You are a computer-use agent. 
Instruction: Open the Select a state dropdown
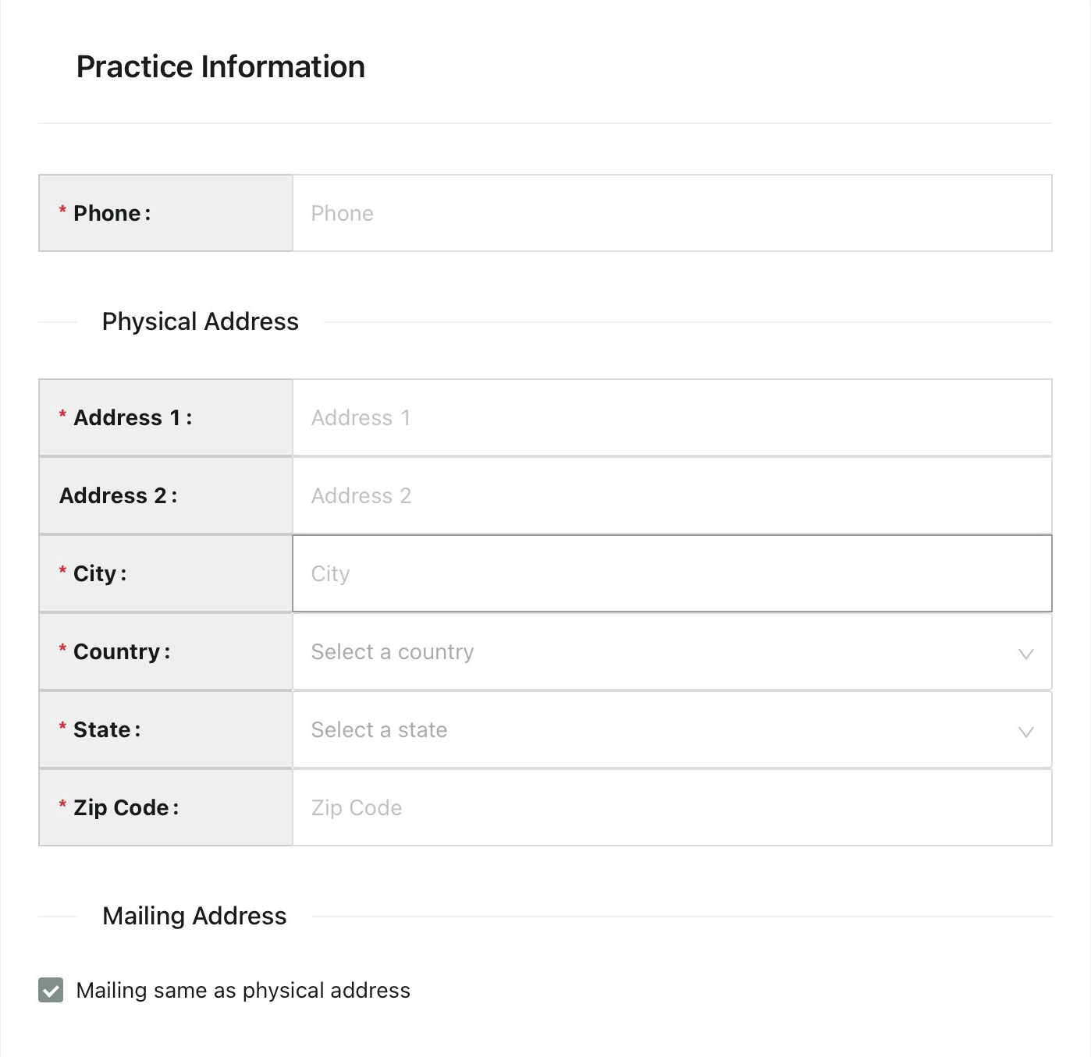point(656,729)
